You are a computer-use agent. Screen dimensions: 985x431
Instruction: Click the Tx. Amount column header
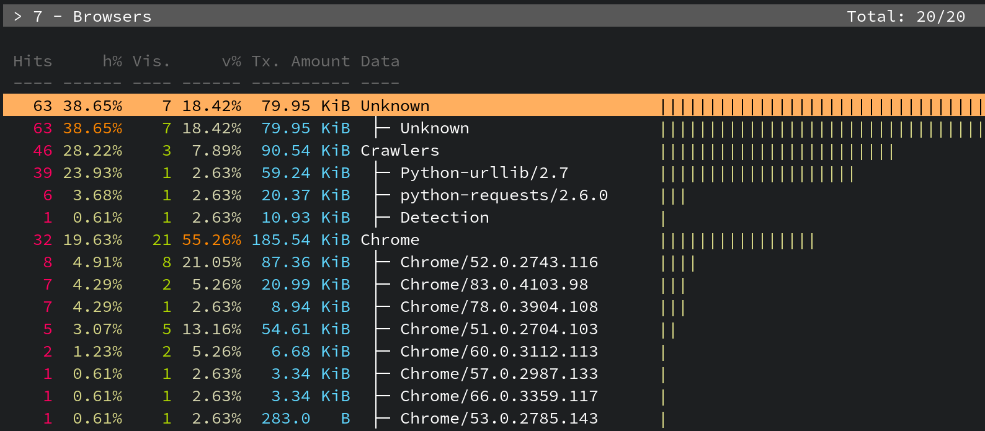(300, 61)
